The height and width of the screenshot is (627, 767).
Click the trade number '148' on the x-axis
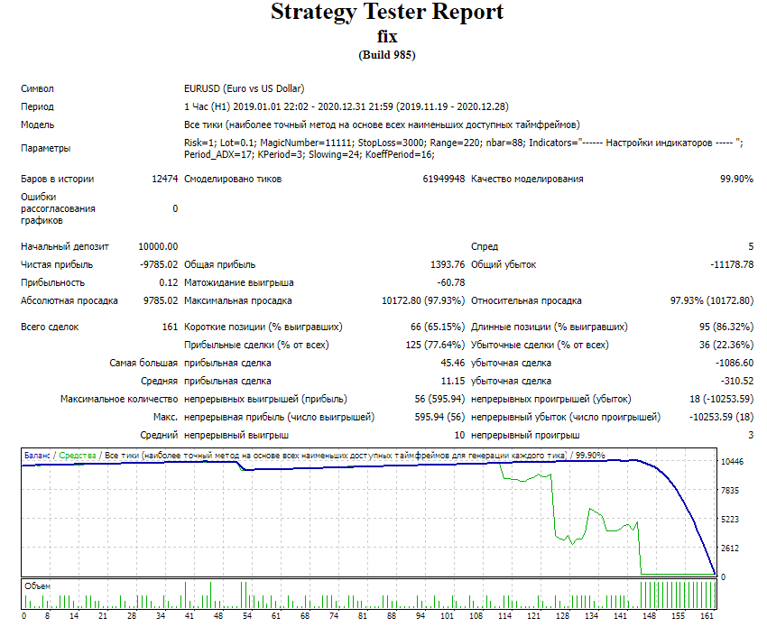(649, 616)
